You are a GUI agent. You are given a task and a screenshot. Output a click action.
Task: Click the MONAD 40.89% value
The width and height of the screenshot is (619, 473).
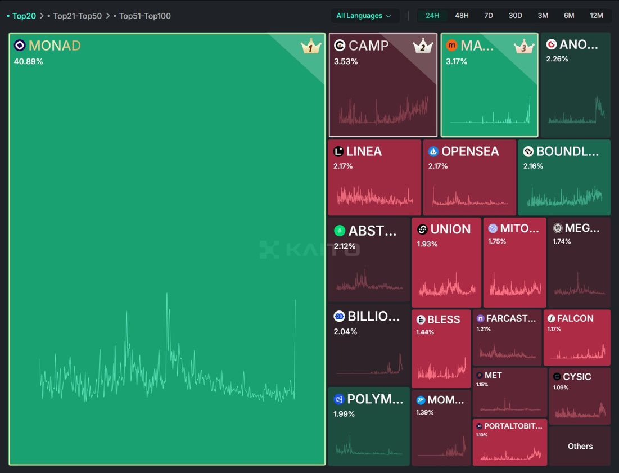tap(29, 62)
